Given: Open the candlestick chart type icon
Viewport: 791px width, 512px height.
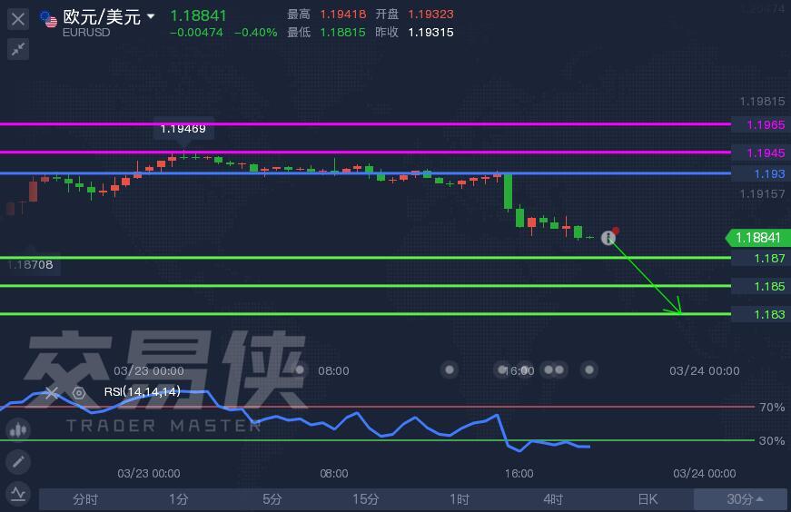Looking at the screenshot, I should (19, 429).
